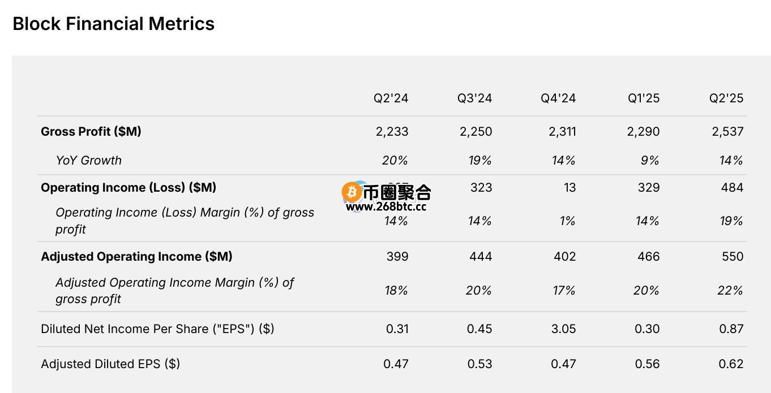Click the 0.62 adjusted EPS value
Image resolution: width=771 pixels, height=393 pixels.
731,364
